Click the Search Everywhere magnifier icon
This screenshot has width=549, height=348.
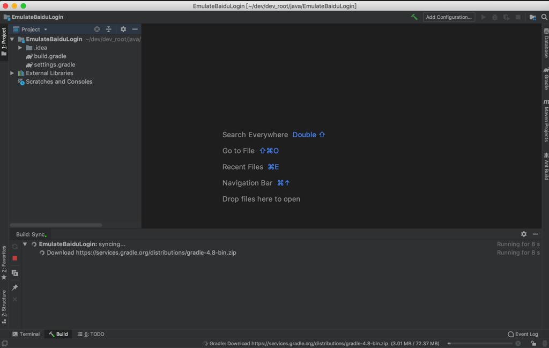pyautogui.click(x=544, y=17)
